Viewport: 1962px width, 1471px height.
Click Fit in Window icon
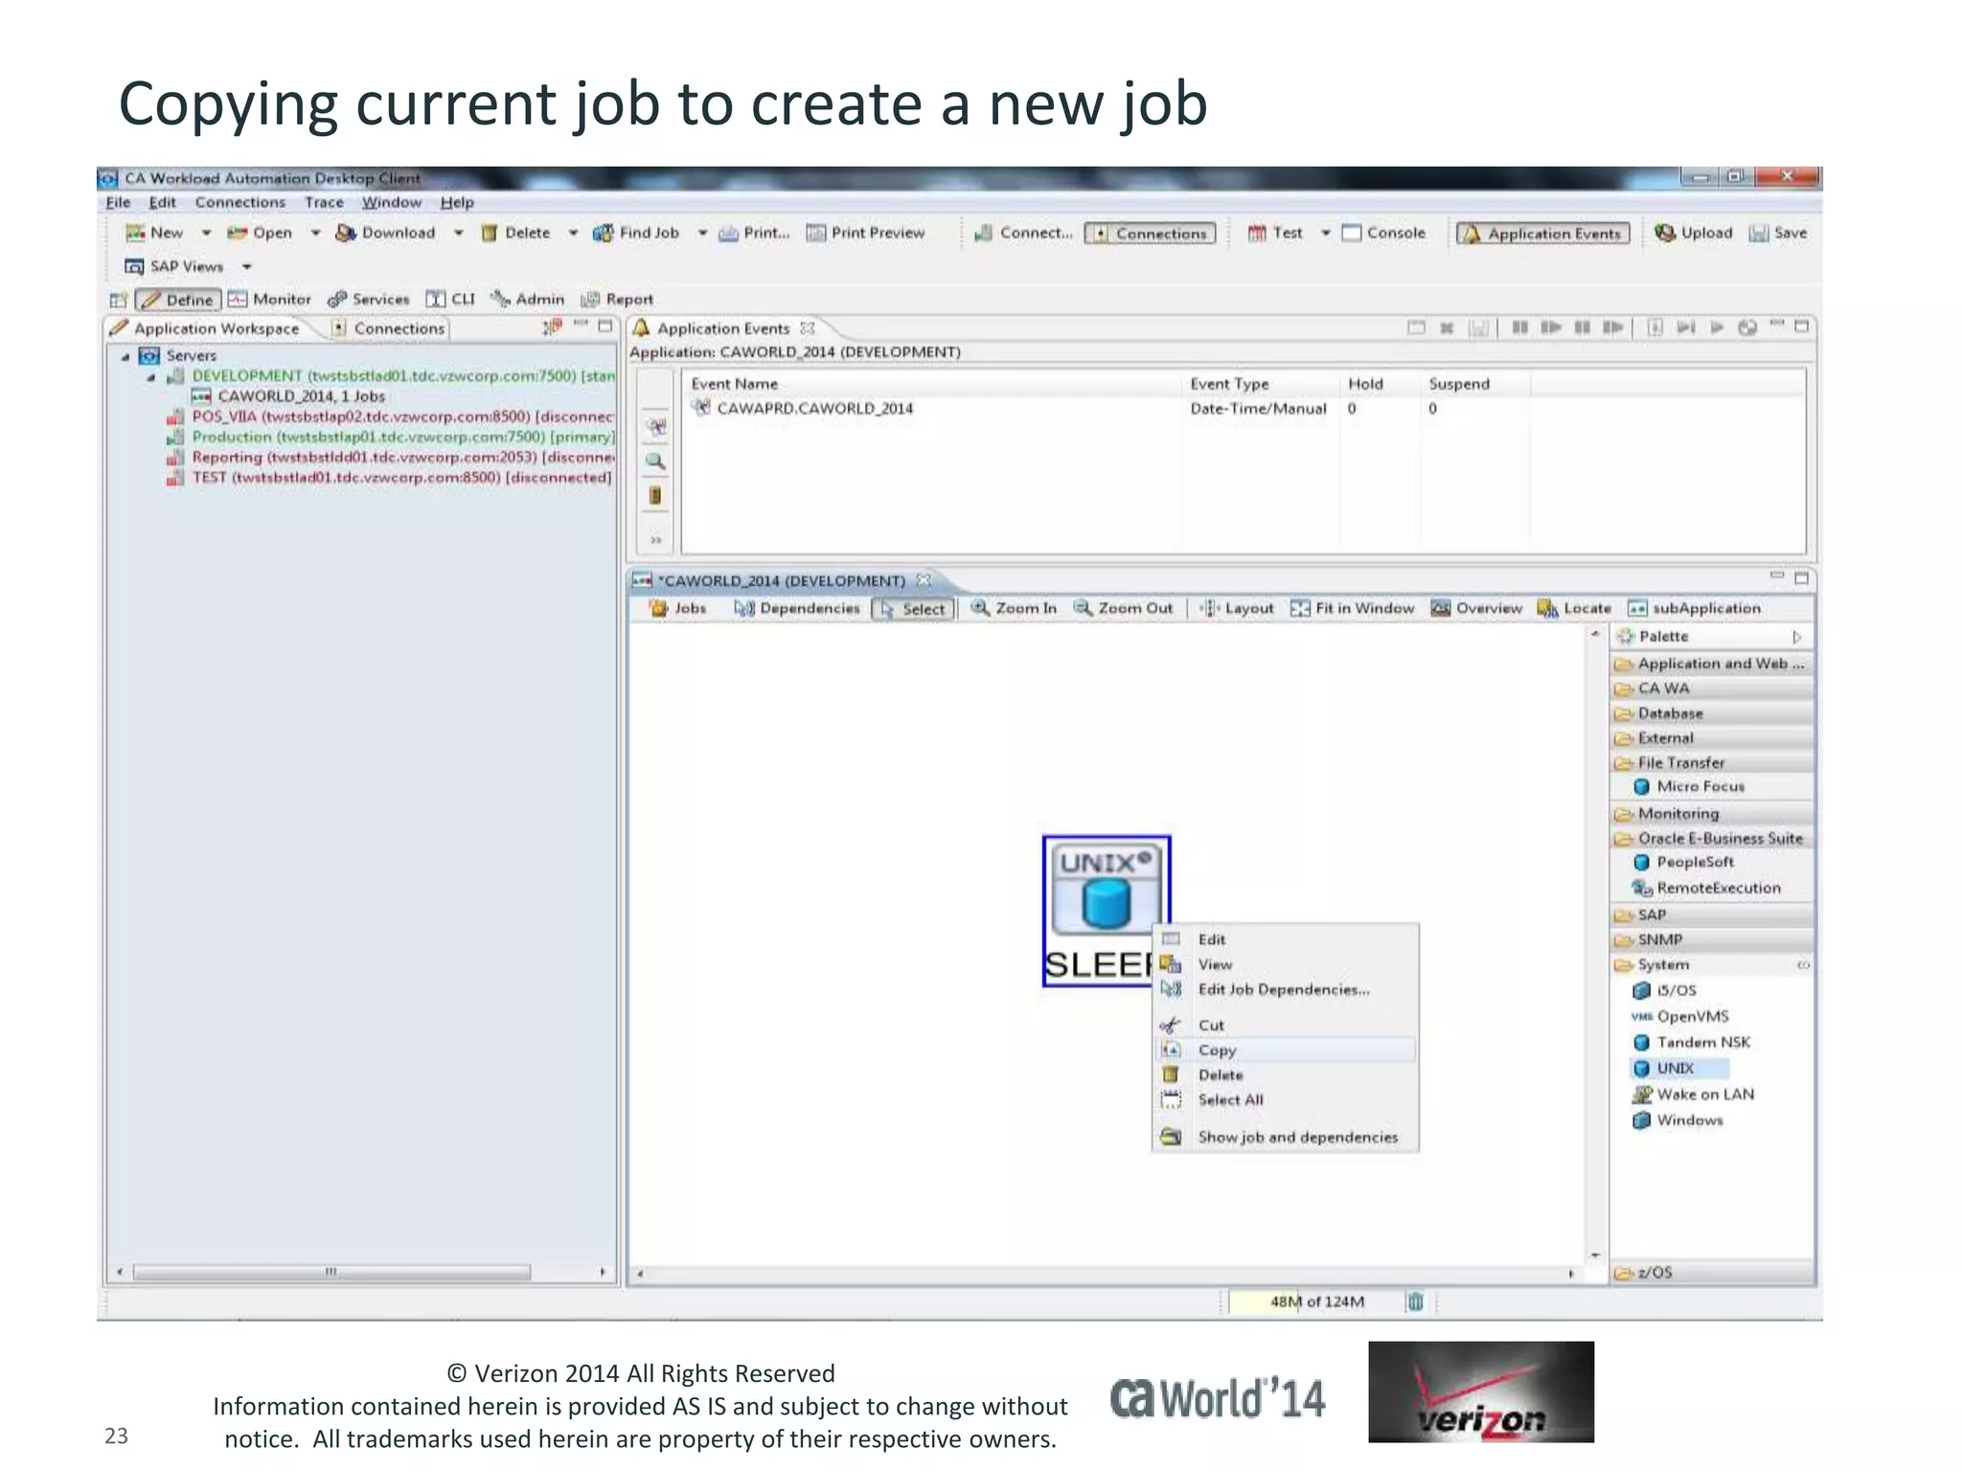(x=1300, y=608)
